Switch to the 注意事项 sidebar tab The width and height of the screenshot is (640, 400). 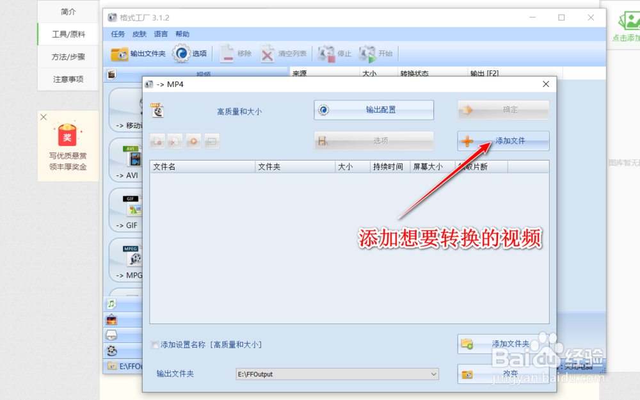click(x=68, y=79)
